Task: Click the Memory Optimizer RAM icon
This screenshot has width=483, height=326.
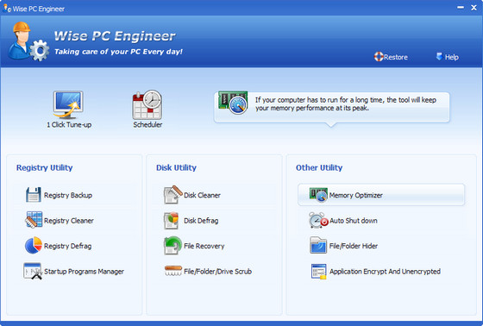Action: coord(318,195)
